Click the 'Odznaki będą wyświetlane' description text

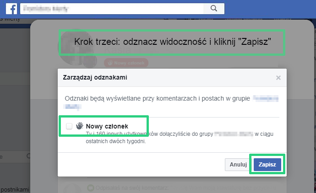click(157, 98)
